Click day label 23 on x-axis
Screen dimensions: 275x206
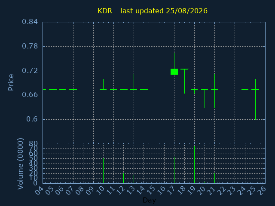(231, 191)
